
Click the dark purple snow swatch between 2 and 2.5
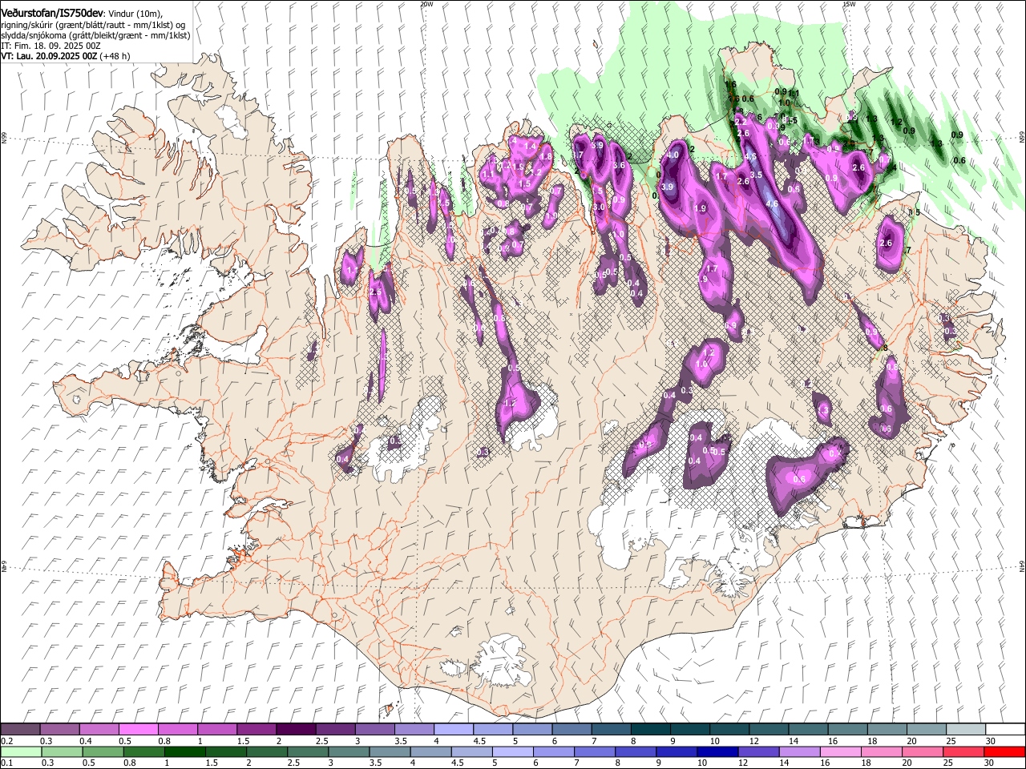(x=296, y=729)
